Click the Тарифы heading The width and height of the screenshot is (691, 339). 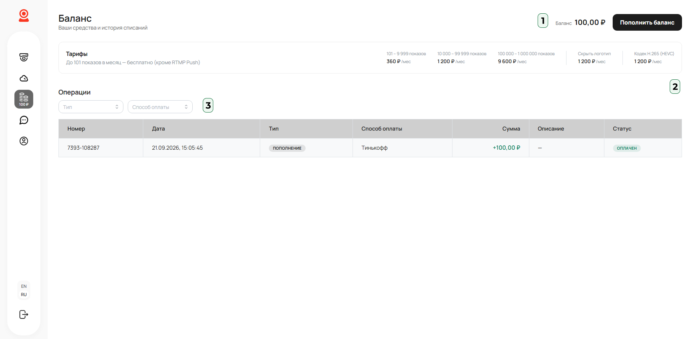(x=76, y=54)
